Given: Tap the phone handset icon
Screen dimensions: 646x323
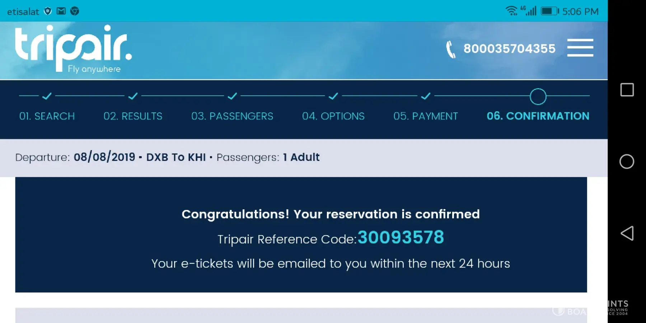Looking at the screenshot, I should [450, 49].
